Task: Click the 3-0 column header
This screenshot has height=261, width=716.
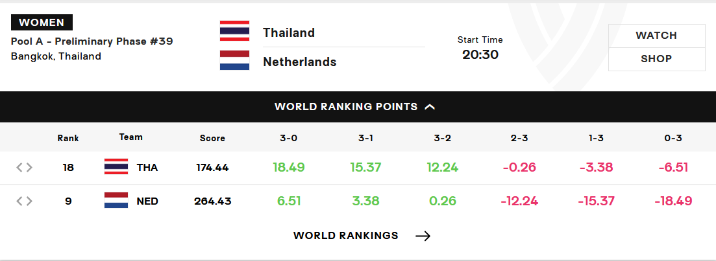Action: pos(289,138)
